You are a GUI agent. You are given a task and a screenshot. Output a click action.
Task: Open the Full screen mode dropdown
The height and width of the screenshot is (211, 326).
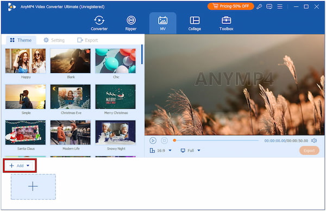coord(190,150)
